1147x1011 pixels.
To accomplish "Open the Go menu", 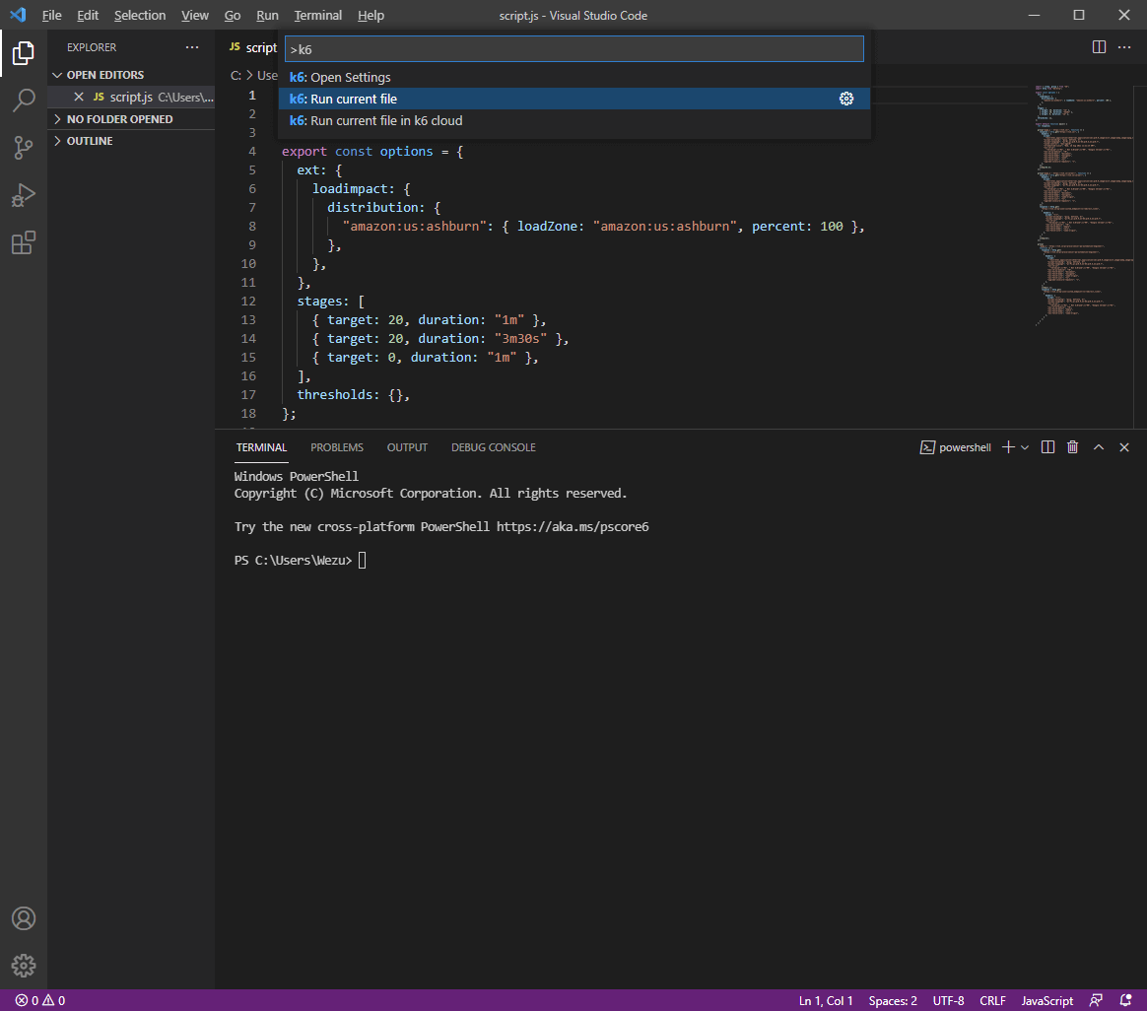I will pos(233,16).
